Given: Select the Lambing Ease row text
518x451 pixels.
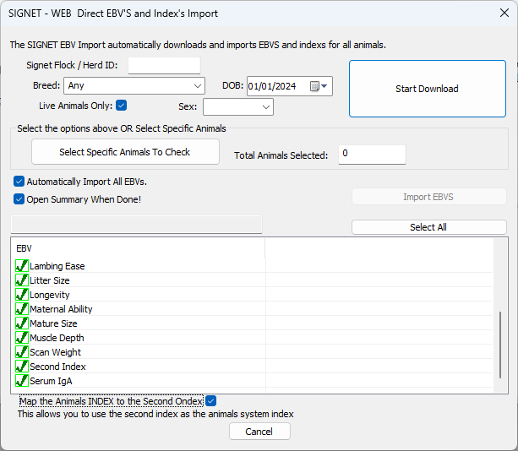Looking at the screenshot, I should tap(57, 266).
